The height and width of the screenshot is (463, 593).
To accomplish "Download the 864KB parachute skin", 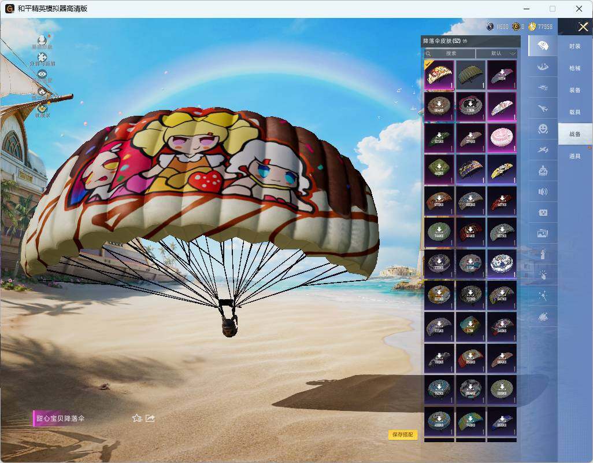I will [439, 106].
